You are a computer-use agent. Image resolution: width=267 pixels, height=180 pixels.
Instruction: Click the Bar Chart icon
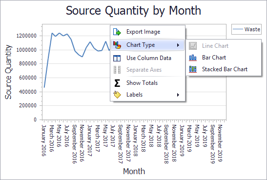193,58
